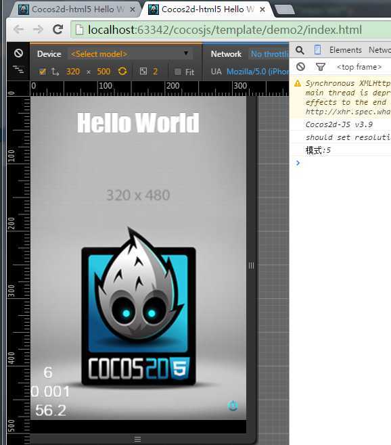Clear the console with the ban icon
391x445 pixels.
point(300,67)
